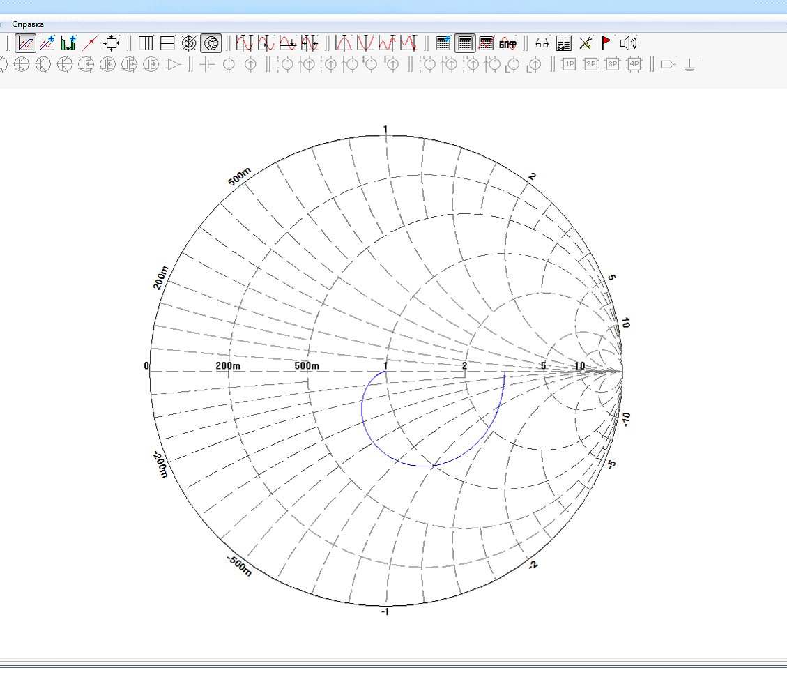The image size is (787, 677).
Task: Select the capacitor component icon
Action: (x=207, y=64)
